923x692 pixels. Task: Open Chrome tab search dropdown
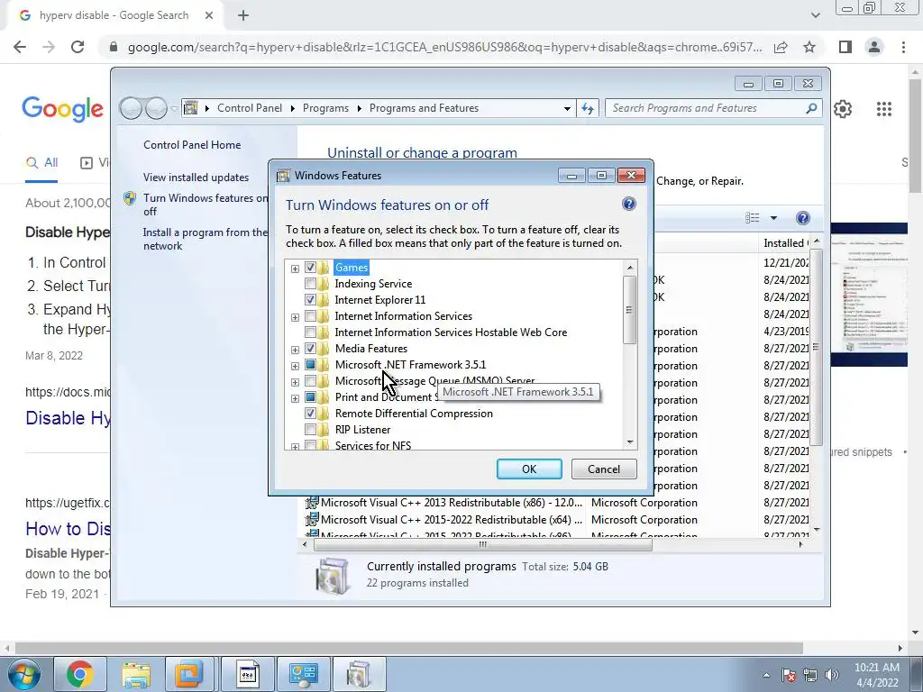point(815,15)
